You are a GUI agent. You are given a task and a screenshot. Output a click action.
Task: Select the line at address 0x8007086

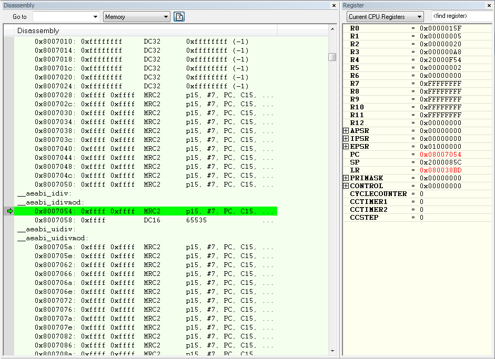tap(146, 345)
